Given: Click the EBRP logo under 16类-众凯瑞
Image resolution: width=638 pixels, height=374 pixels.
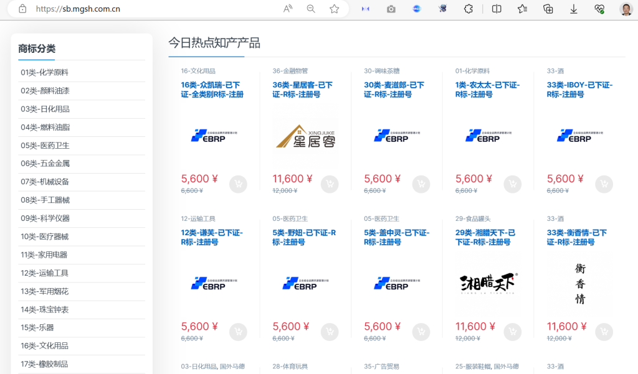Looking at the screenshot, I should (214, 136).
